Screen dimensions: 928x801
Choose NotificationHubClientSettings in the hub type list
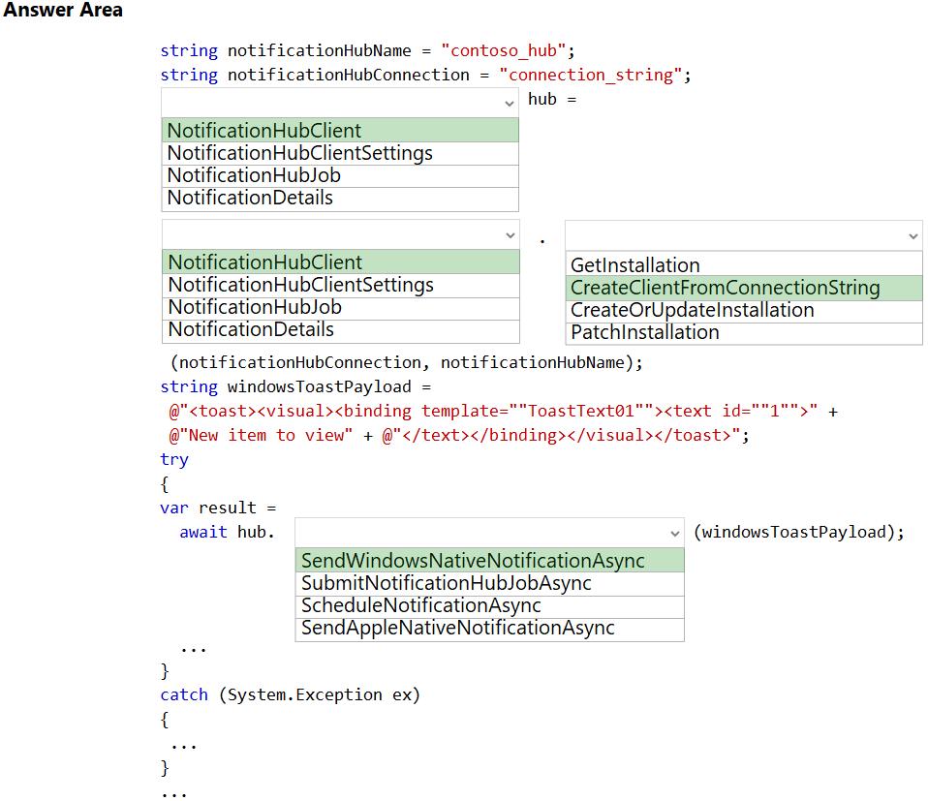click(340, 153)
